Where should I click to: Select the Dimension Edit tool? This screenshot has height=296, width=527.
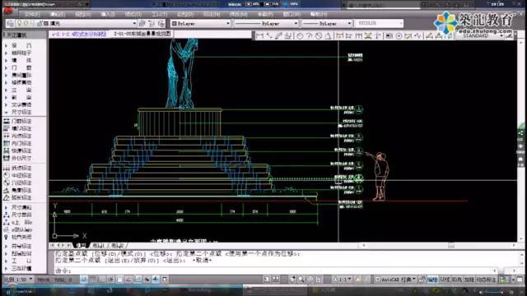(x=429, y=35)
